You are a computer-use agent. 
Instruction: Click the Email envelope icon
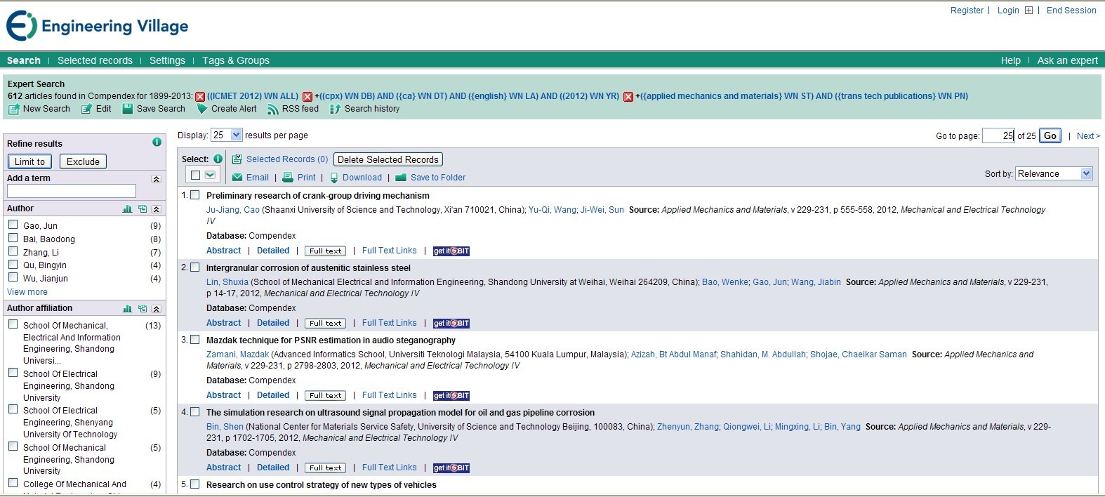point(237,178)
